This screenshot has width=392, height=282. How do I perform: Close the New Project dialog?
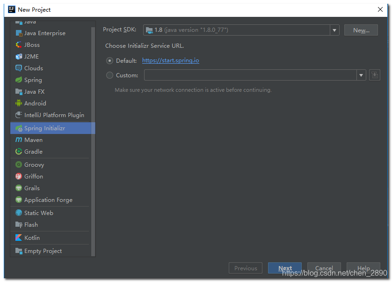(380, 9)
